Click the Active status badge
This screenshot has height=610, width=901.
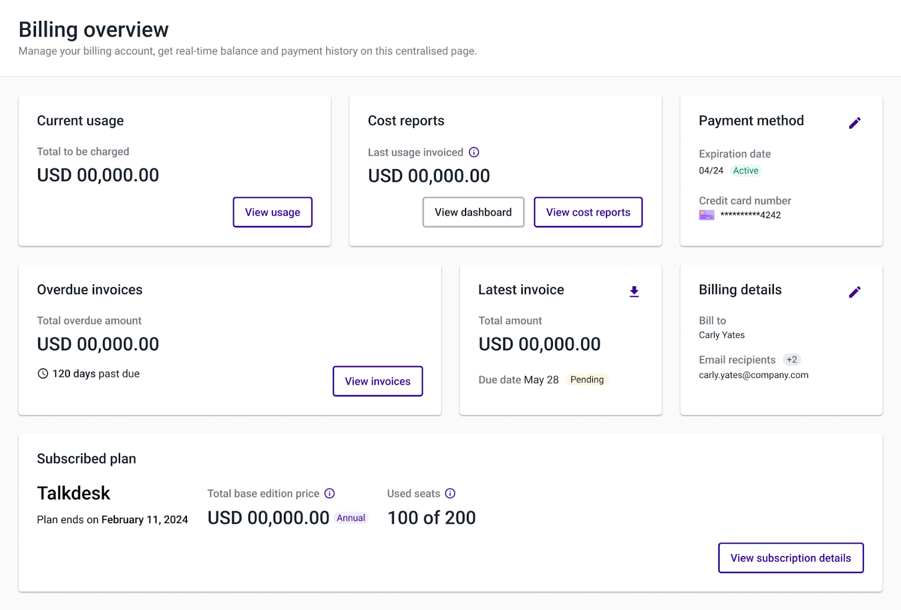tap(746, 171)
